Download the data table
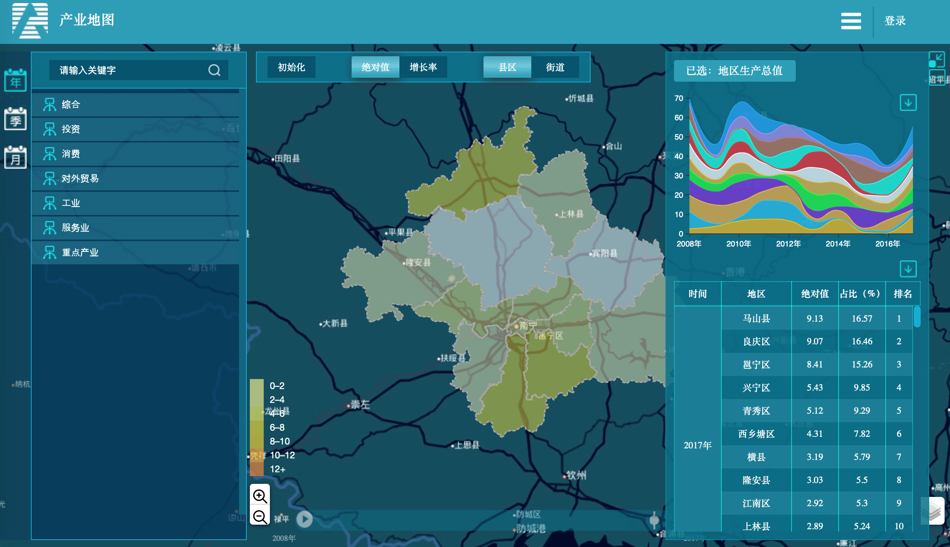Image resolution: width=950 pixels, height=547 pixels. coord(908,268)
